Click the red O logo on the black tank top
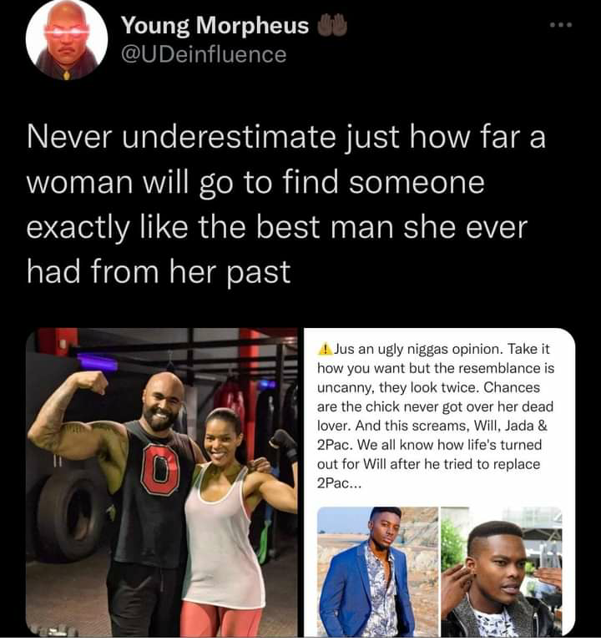 coord(160,470)
